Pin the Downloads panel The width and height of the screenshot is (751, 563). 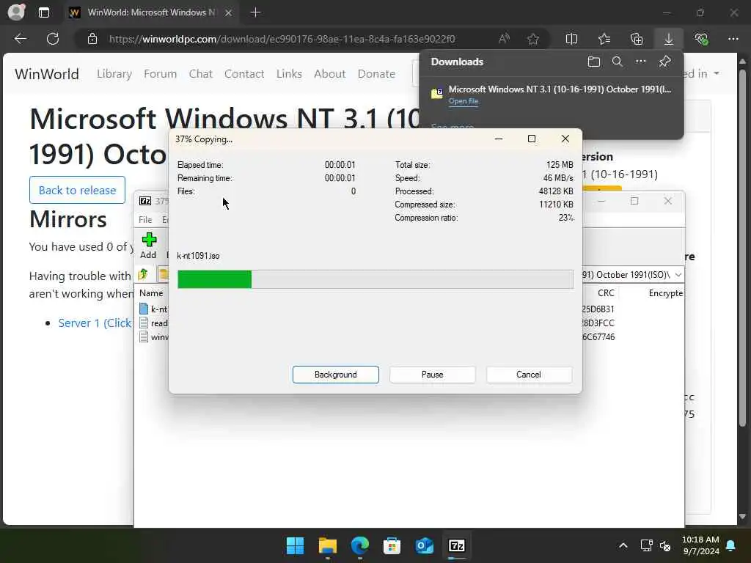664,62
